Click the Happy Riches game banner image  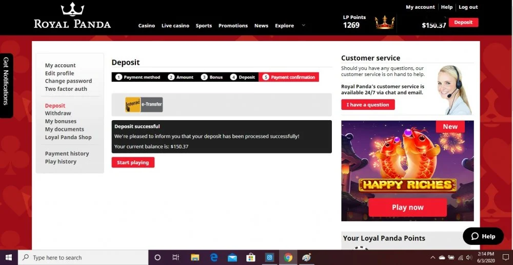[407, 171]
